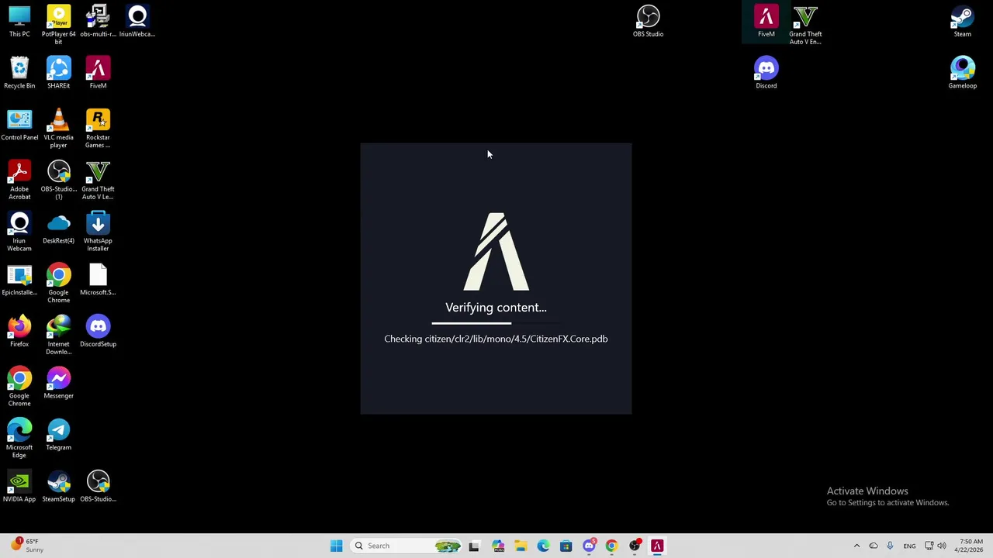Open OBS Studio shortcut at top center
993x558 pixels.
[x=648, y=22]
